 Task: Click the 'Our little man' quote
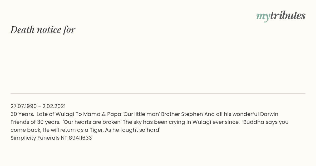[141, 114]
